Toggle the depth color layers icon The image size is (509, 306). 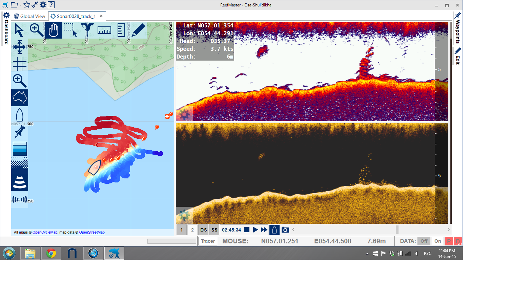(20, 149)
